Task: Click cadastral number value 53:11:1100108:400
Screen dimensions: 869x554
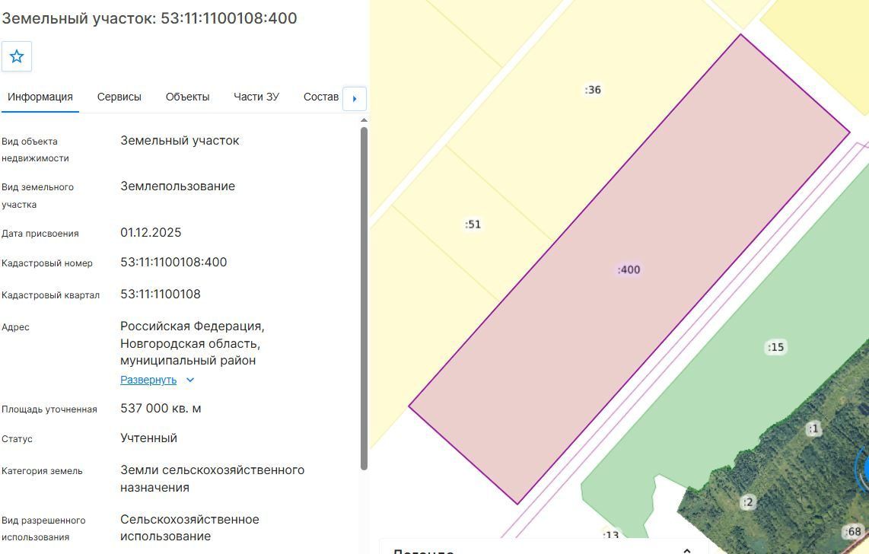Action: tap(173, 262)
